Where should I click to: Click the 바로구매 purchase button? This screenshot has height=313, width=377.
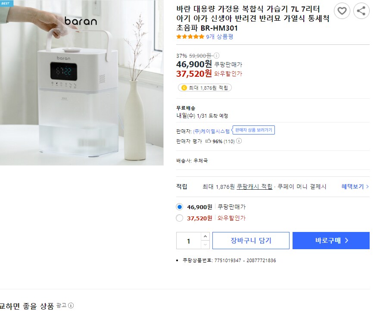331,240
